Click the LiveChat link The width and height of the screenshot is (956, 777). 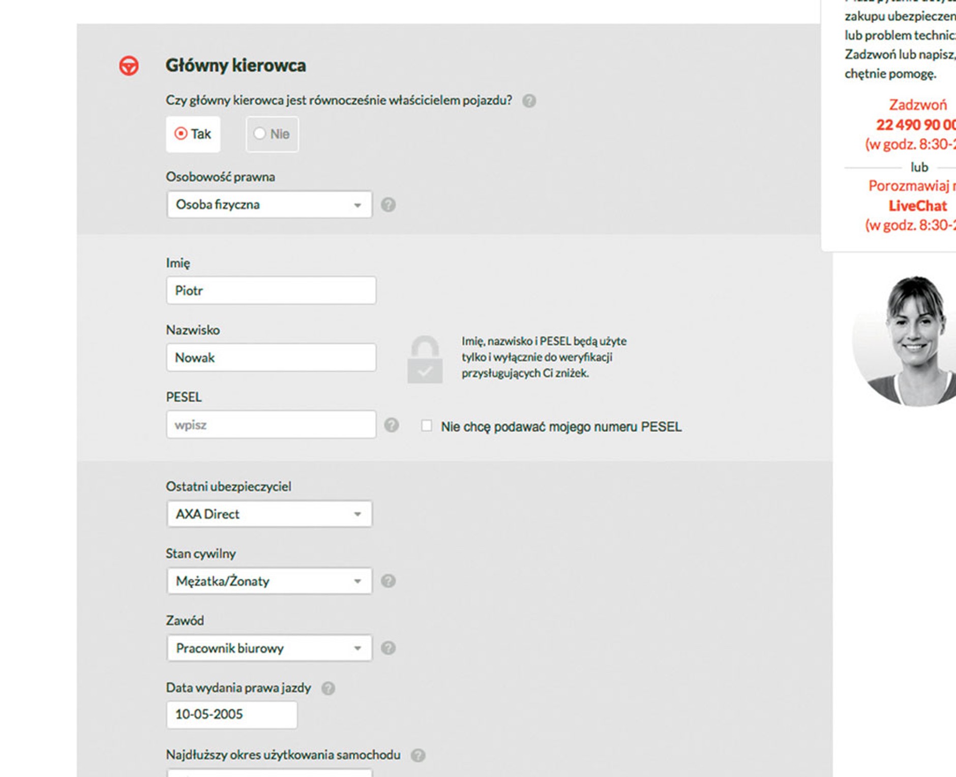point(917,206)
